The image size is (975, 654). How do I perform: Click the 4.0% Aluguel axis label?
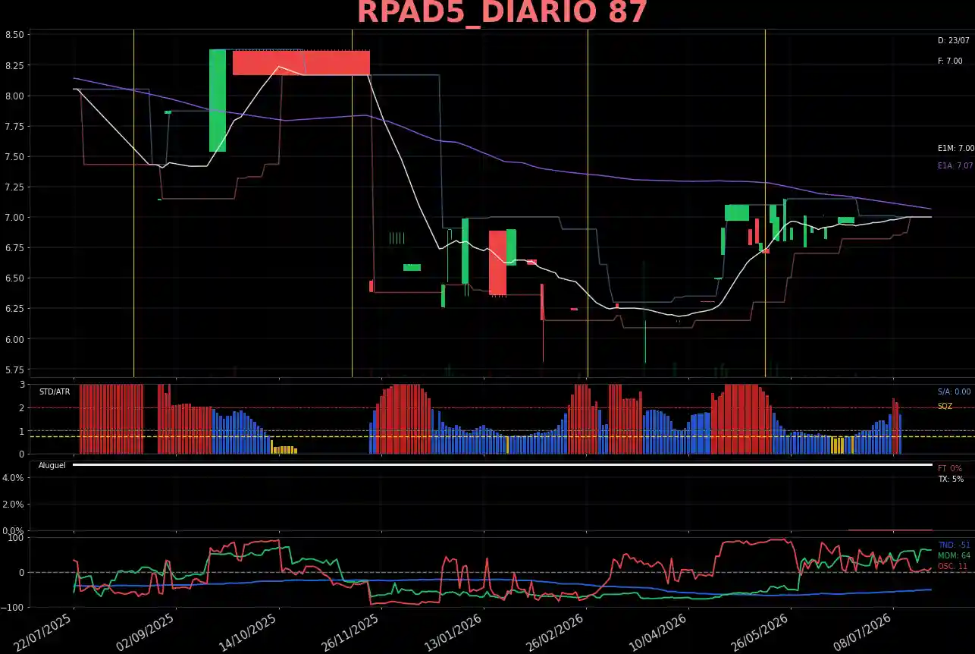[x=14, y=477]
